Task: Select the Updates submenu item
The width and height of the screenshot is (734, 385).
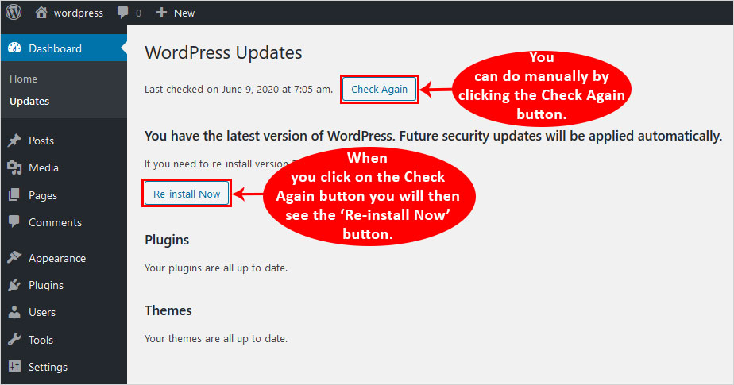Action: (29, 102)
